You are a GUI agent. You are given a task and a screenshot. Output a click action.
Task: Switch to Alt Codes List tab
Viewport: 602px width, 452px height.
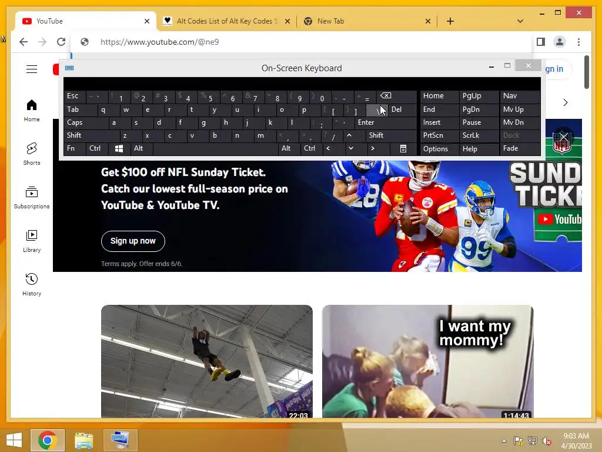tap(226, 21)
